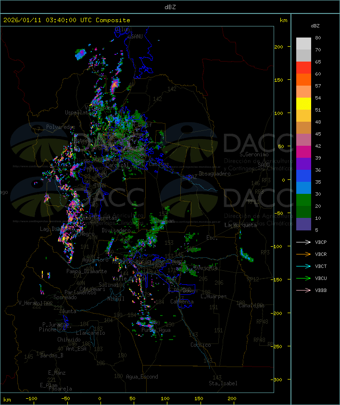Pick the dark green 10-20 dBZ legend swatch
340x405 pixels.
[303, 212]
